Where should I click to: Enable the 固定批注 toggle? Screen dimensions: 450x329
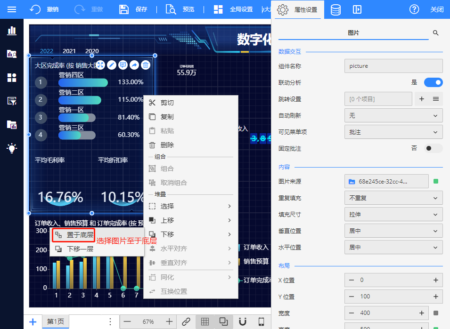[x=433, y=148]
